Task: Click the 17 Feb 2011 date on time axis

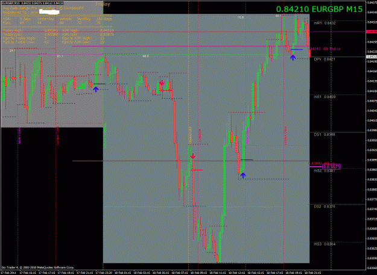Action: [x=8, y=273]
